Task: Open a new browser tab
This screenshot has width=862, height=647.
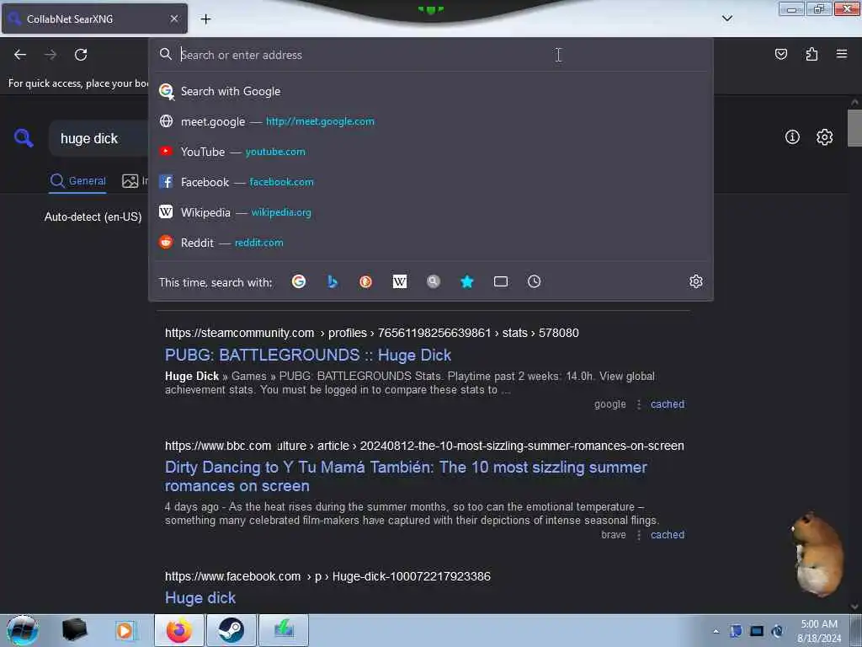Action: [205, 19]
